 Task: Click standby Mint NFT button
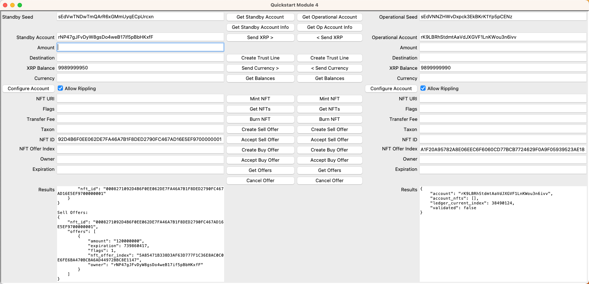(x=260, y=99)
